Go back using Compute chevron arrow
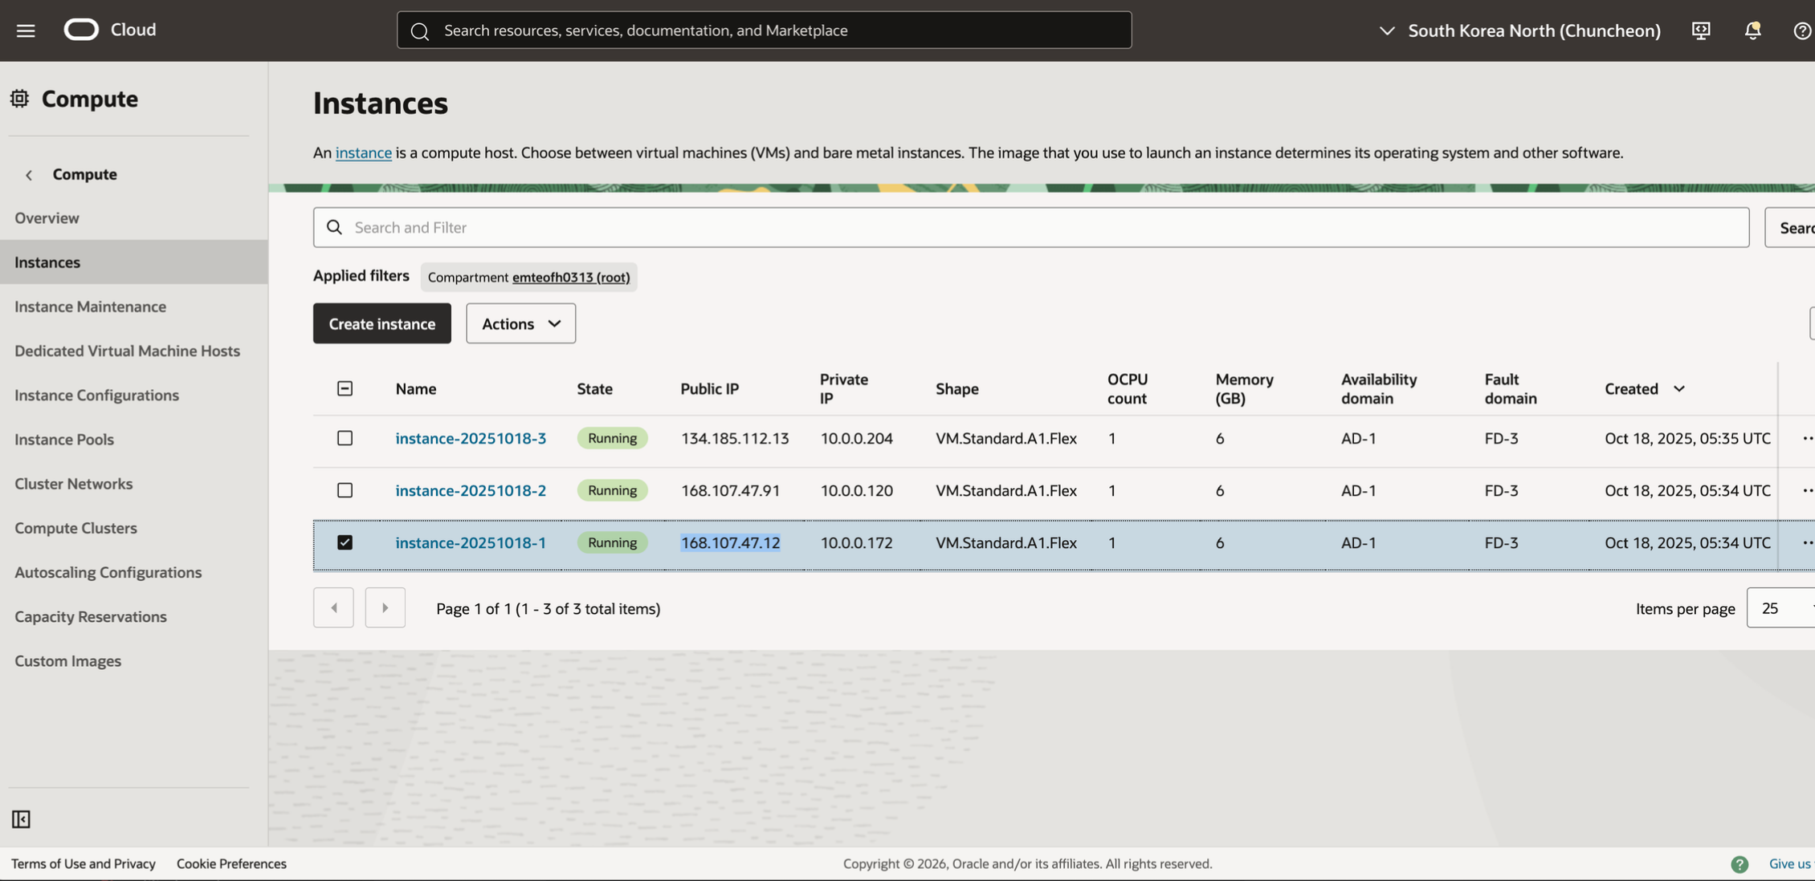This screenshot has height=881, width=1815. coord(29,175)
